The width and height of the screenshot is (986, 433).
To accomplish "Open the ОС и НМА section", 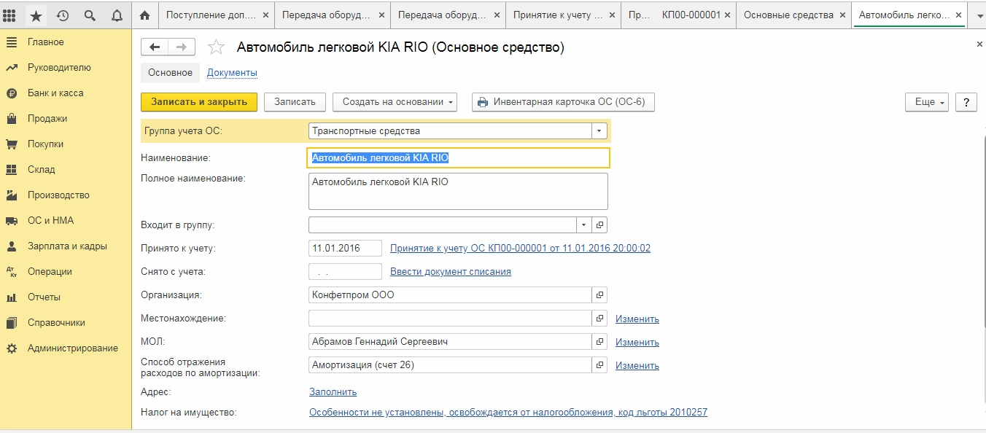I will pos(50,220).
